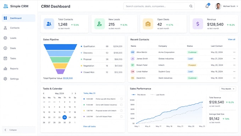Go to next month with last arrow

(x=75, y=93)
